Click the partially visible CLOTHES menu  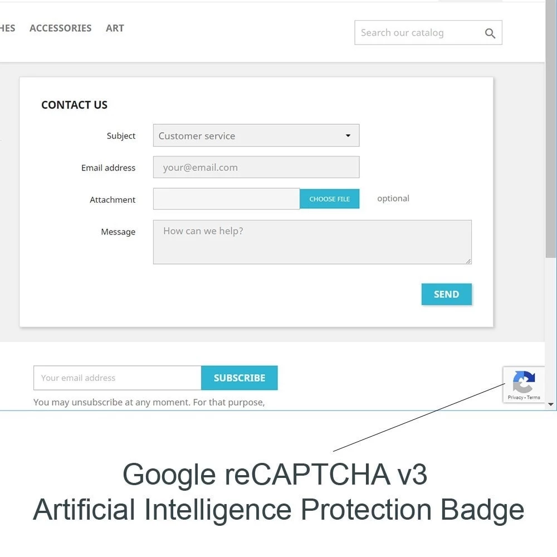click(x=7, y=28)
